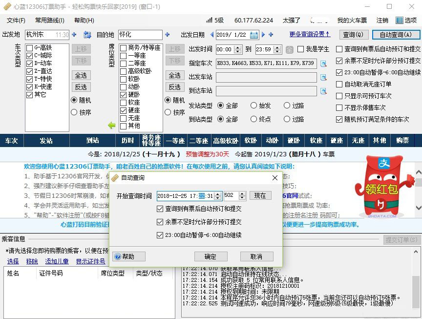Click 确定 in 自动查询 dialog

click(211, 256)
